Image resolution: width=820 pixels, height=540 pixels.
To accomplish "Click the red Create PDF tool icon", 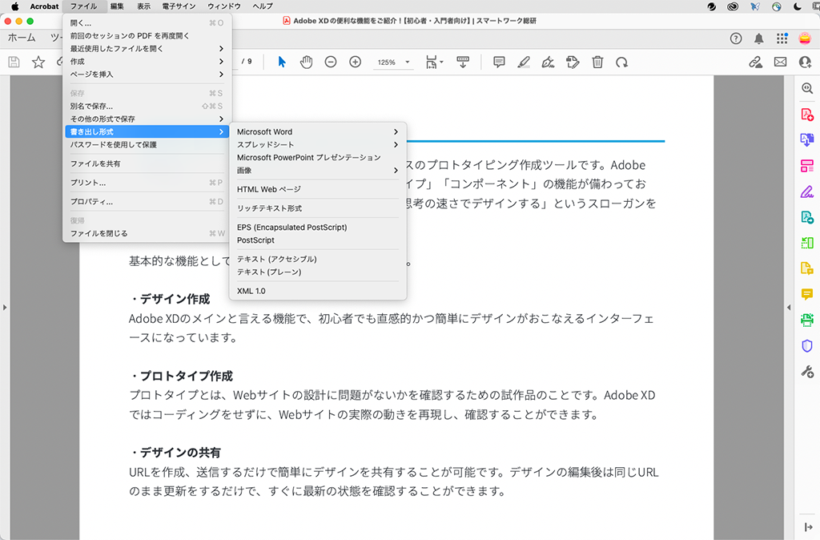I will (807, 114).
